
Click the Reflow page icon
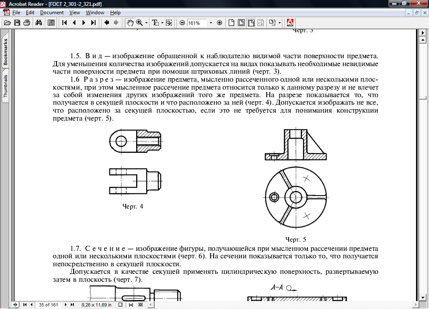[261, 23]
